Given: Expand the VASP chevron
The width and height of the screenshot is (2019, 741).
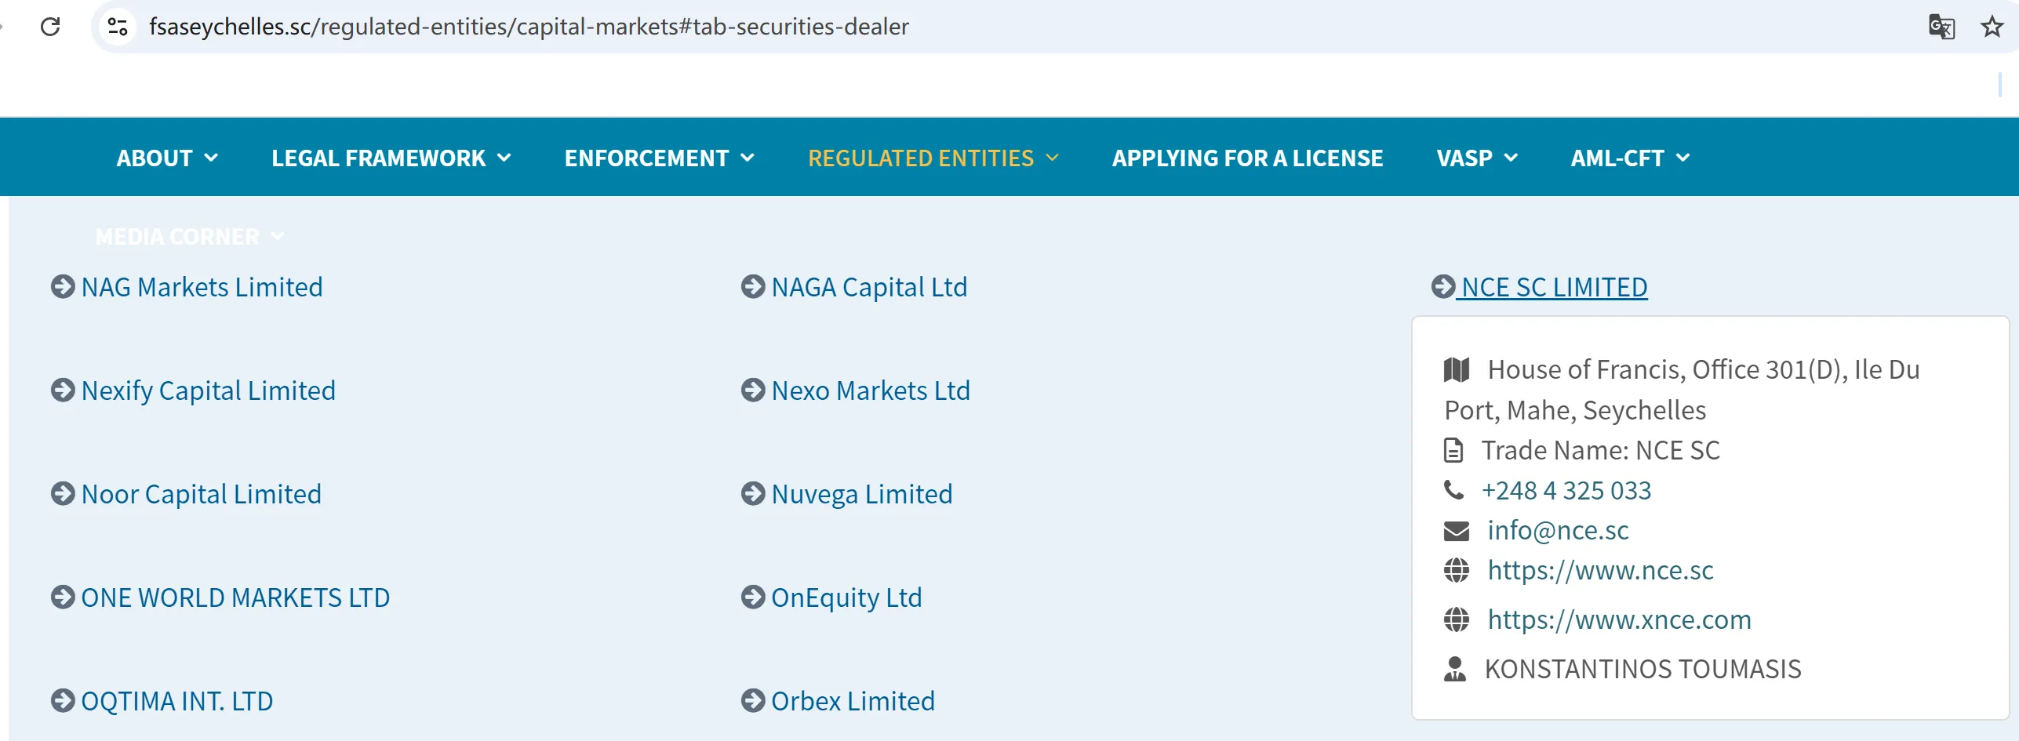Looking at the screenshot, I should point(1511,158).
